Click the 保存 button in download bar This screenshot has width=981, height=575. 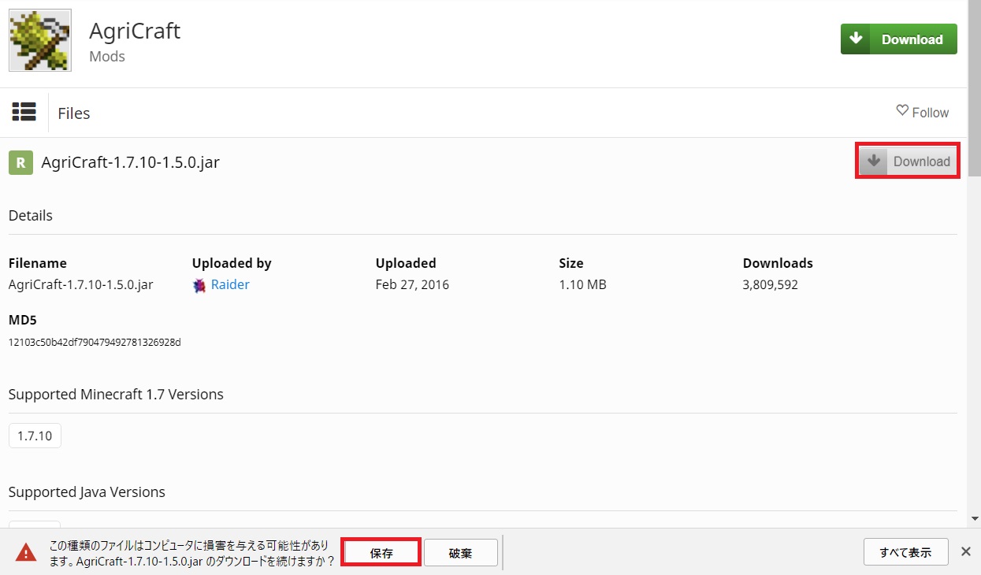pyautogui.click(x=381, y=553)
